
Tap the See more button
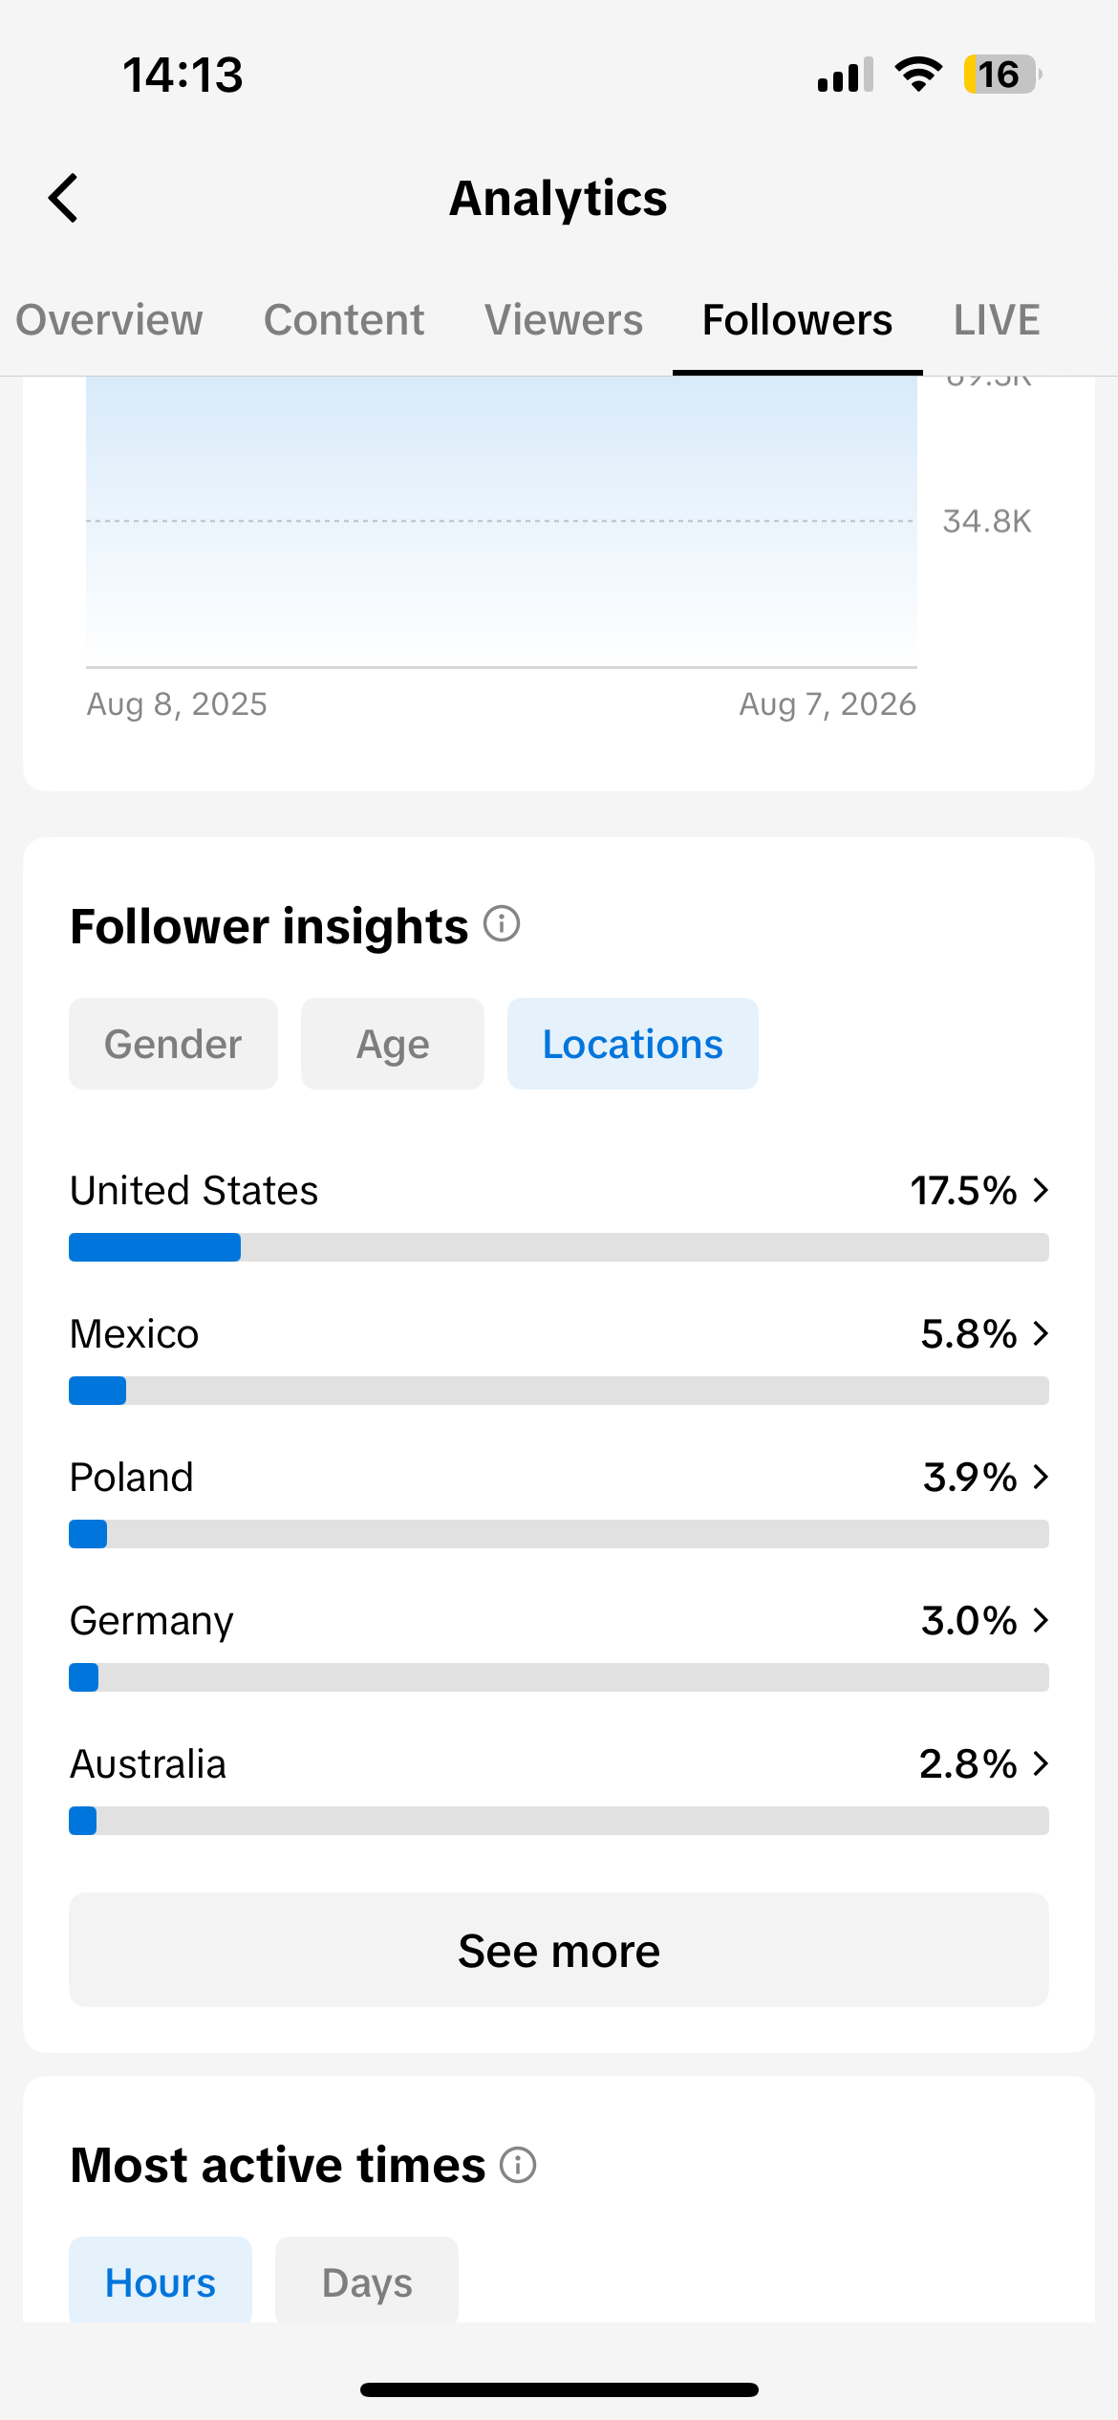tap(559, 1951)
